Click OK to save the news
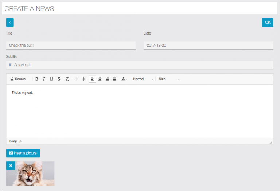This screenshot has width=280, height=191. click(268, 23)
